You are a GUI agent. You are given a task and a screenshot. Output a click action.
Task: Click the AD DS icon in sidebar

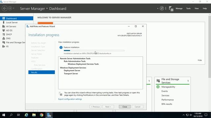(4, 30)
